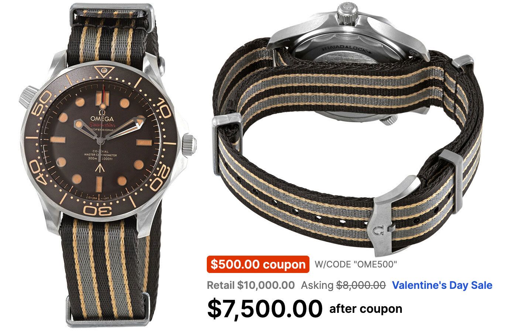Viewport: 517px width, 332px height.
Task: Click the Retail $10,000.00 price text
Action: 251,285
